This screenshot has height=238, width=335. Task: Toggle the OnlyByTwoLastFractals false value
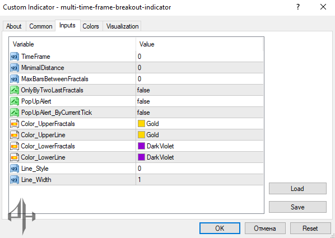199,90
